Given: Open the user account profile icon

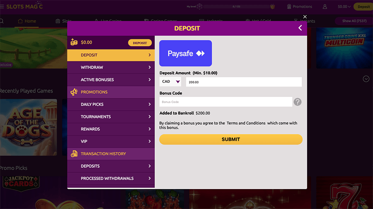Looking at the screenshot, I should click(x=325, y=7).
